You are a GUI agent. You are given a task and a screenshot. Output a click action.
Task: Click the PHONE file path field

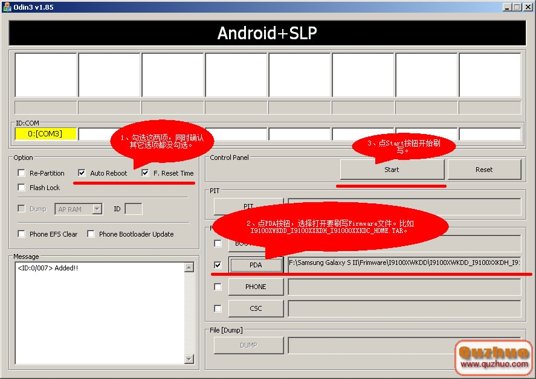click(404, 287)
